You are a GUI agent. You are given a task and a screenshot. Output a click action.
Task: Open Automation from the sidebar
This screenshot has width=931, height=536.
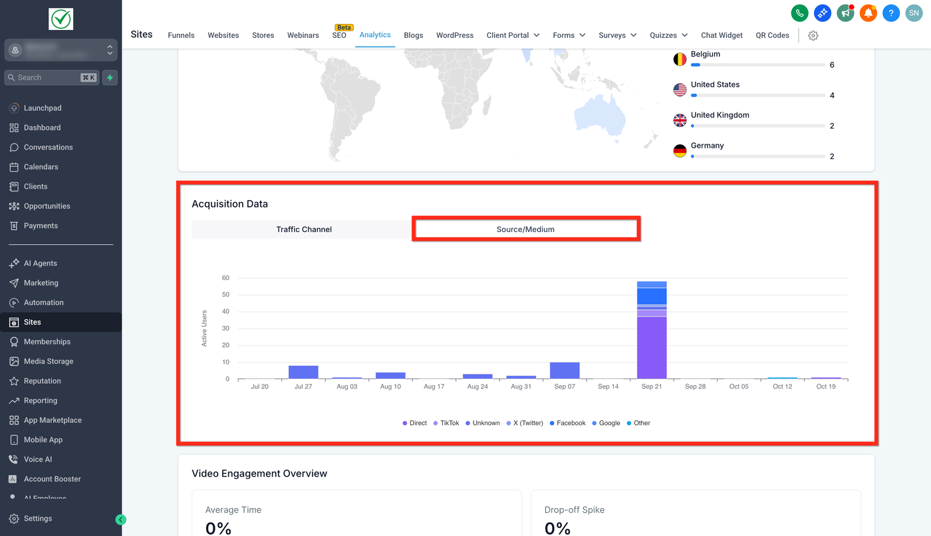[x=44, y=303]
